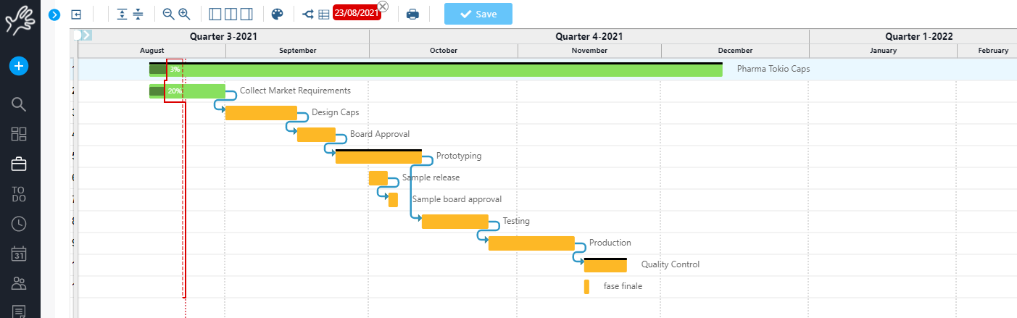Open the TO DO list icon

[x=19, y=194]
